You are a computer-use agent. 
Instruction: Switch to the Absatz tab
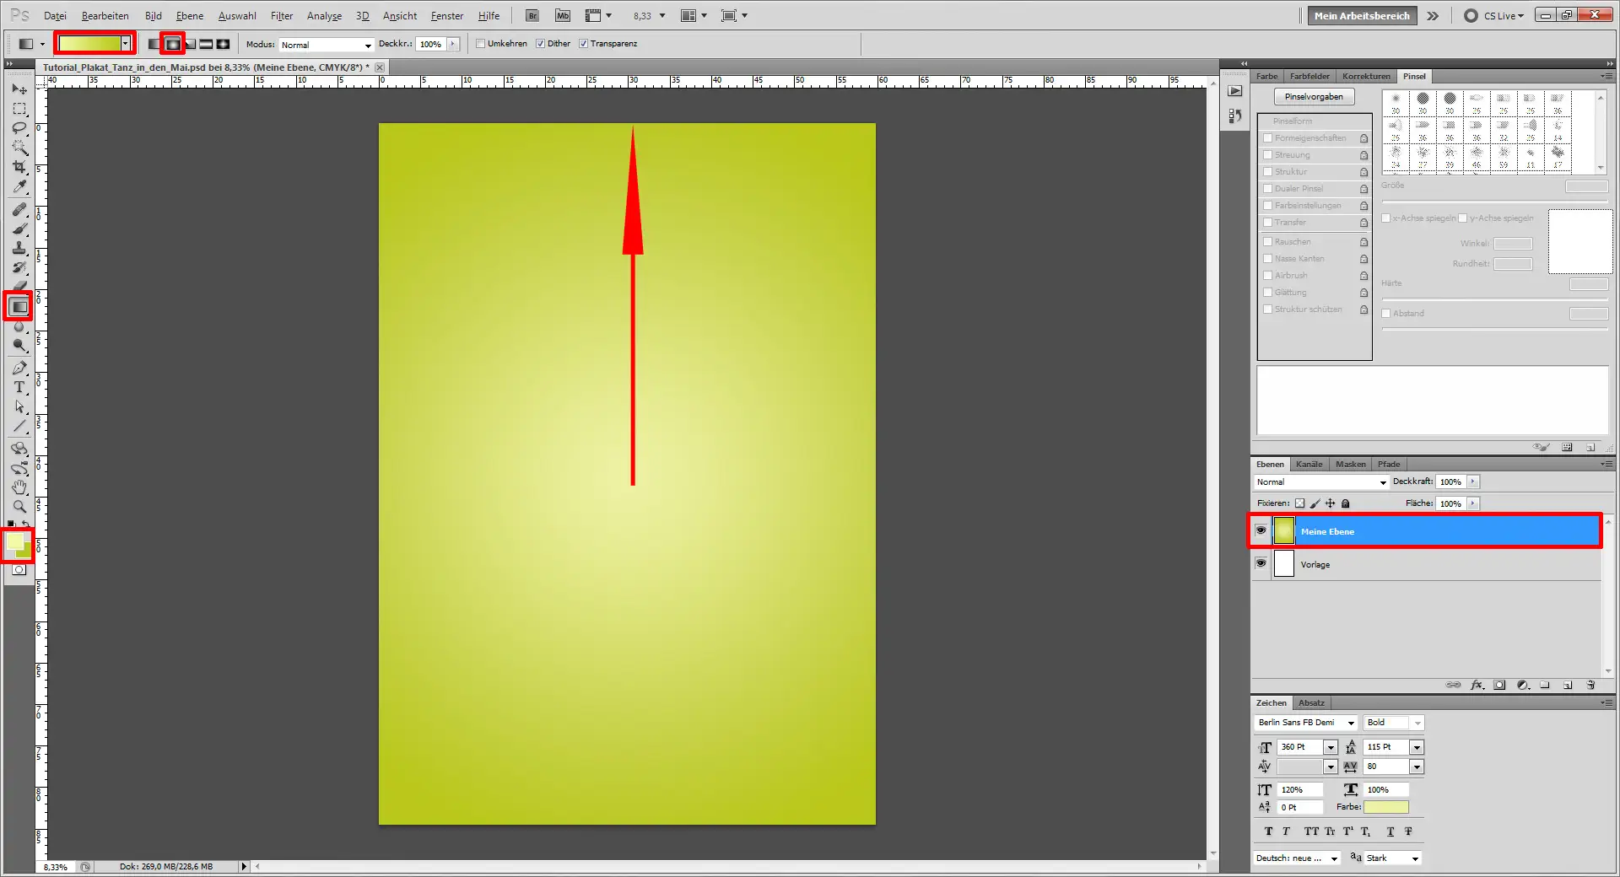tap(1311, 702)
